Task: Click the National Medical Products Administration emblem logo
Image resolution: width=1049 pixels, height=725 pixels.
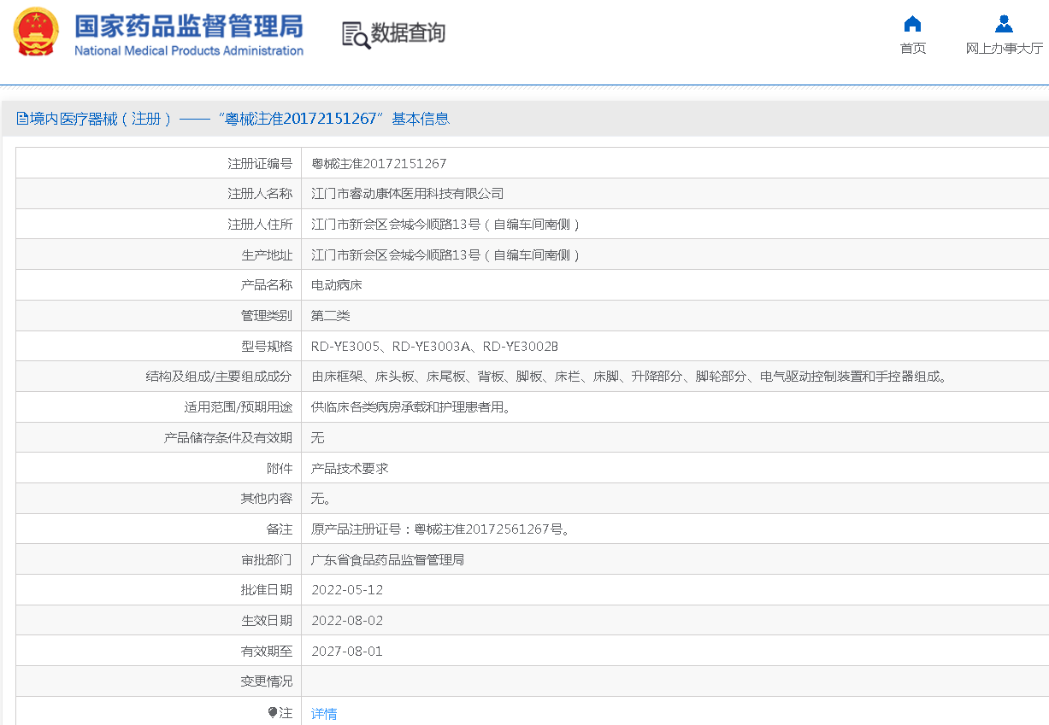Action: click(34, 32)
